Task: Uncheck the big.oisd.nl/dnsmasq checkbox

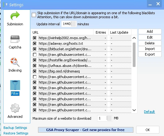Action: pos(35,71)
